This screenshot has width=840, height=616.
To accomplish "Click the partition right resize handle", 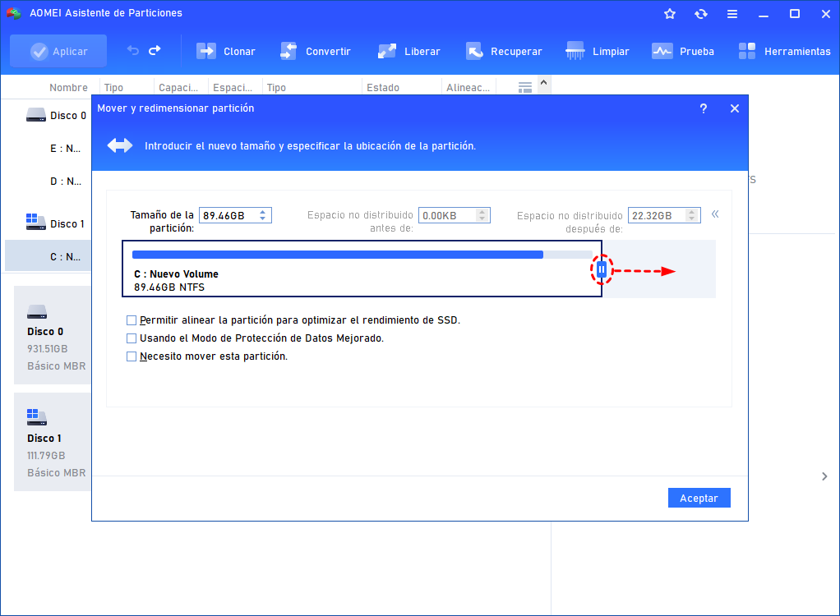I will (602, 269).
